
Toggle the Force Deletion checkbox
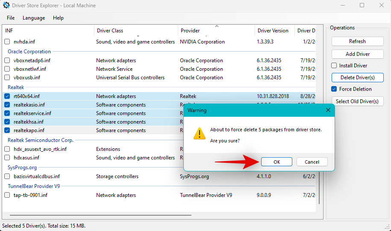point(334,89)
